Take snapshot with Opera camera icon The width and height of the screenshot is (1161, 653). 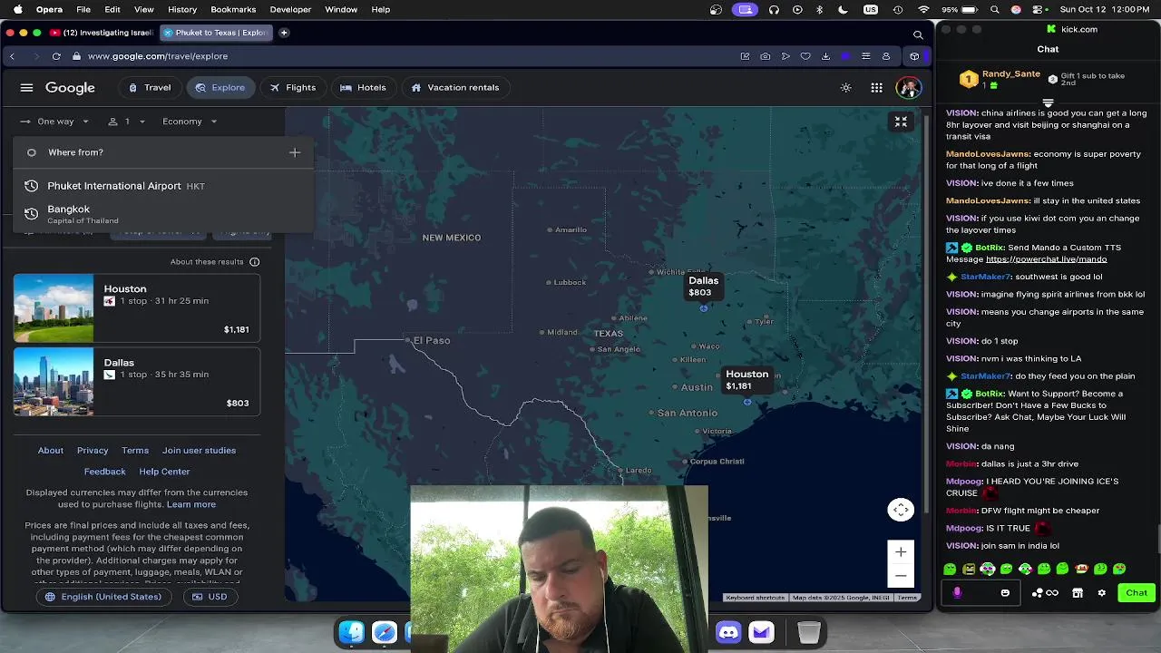coord(766,56)
